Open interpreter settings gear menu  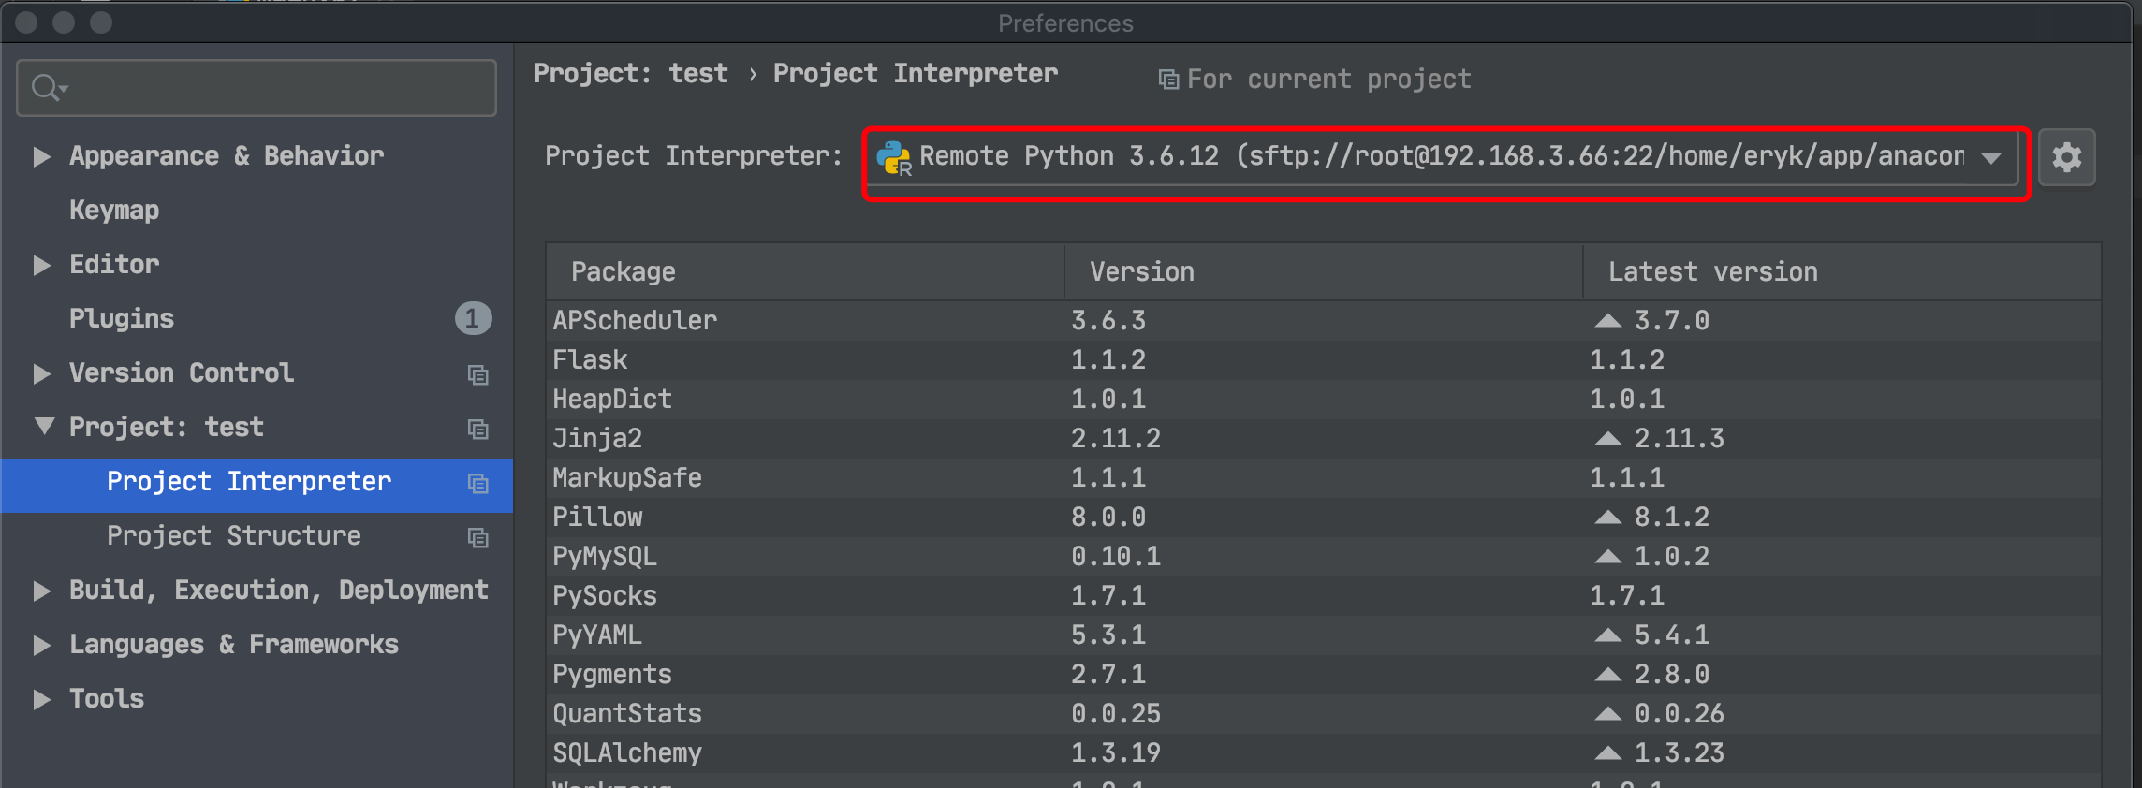point(2066,157)
